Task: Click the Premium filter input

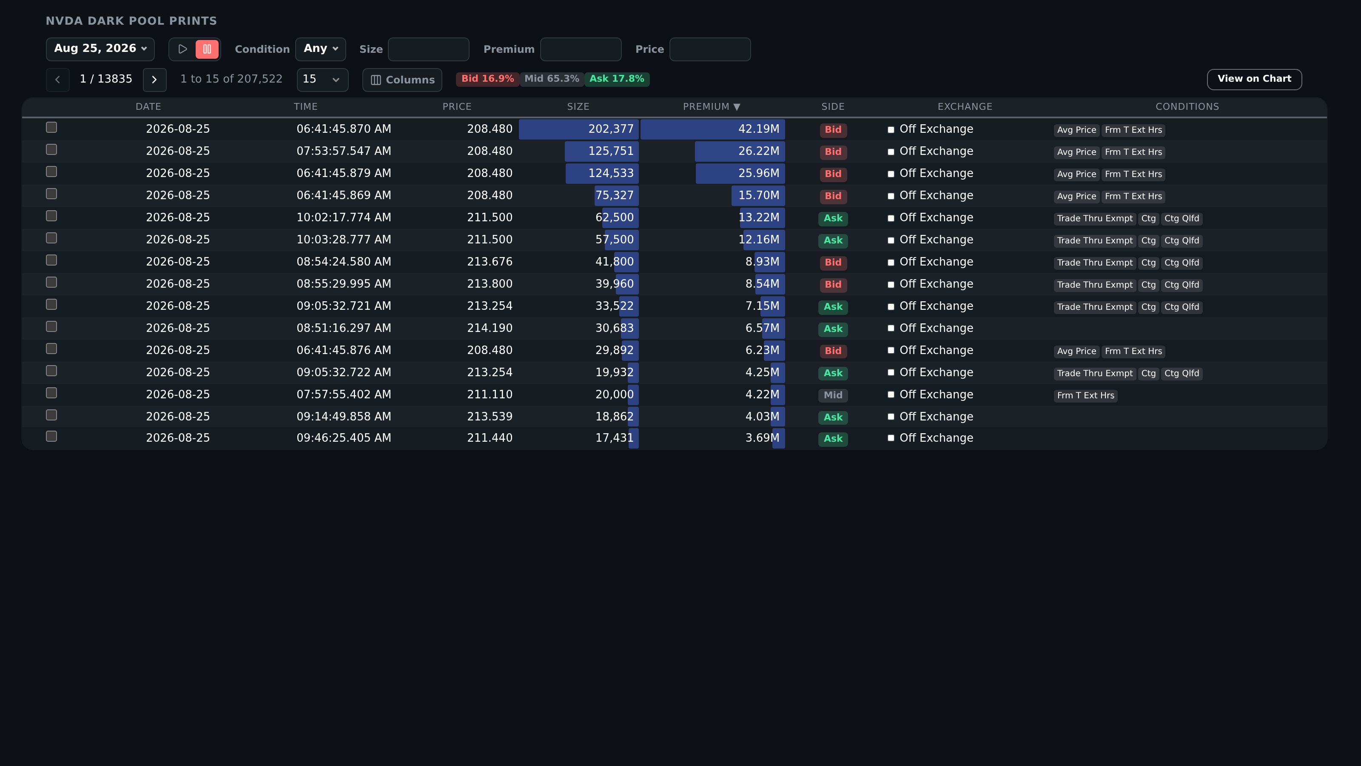Action: 581,49
